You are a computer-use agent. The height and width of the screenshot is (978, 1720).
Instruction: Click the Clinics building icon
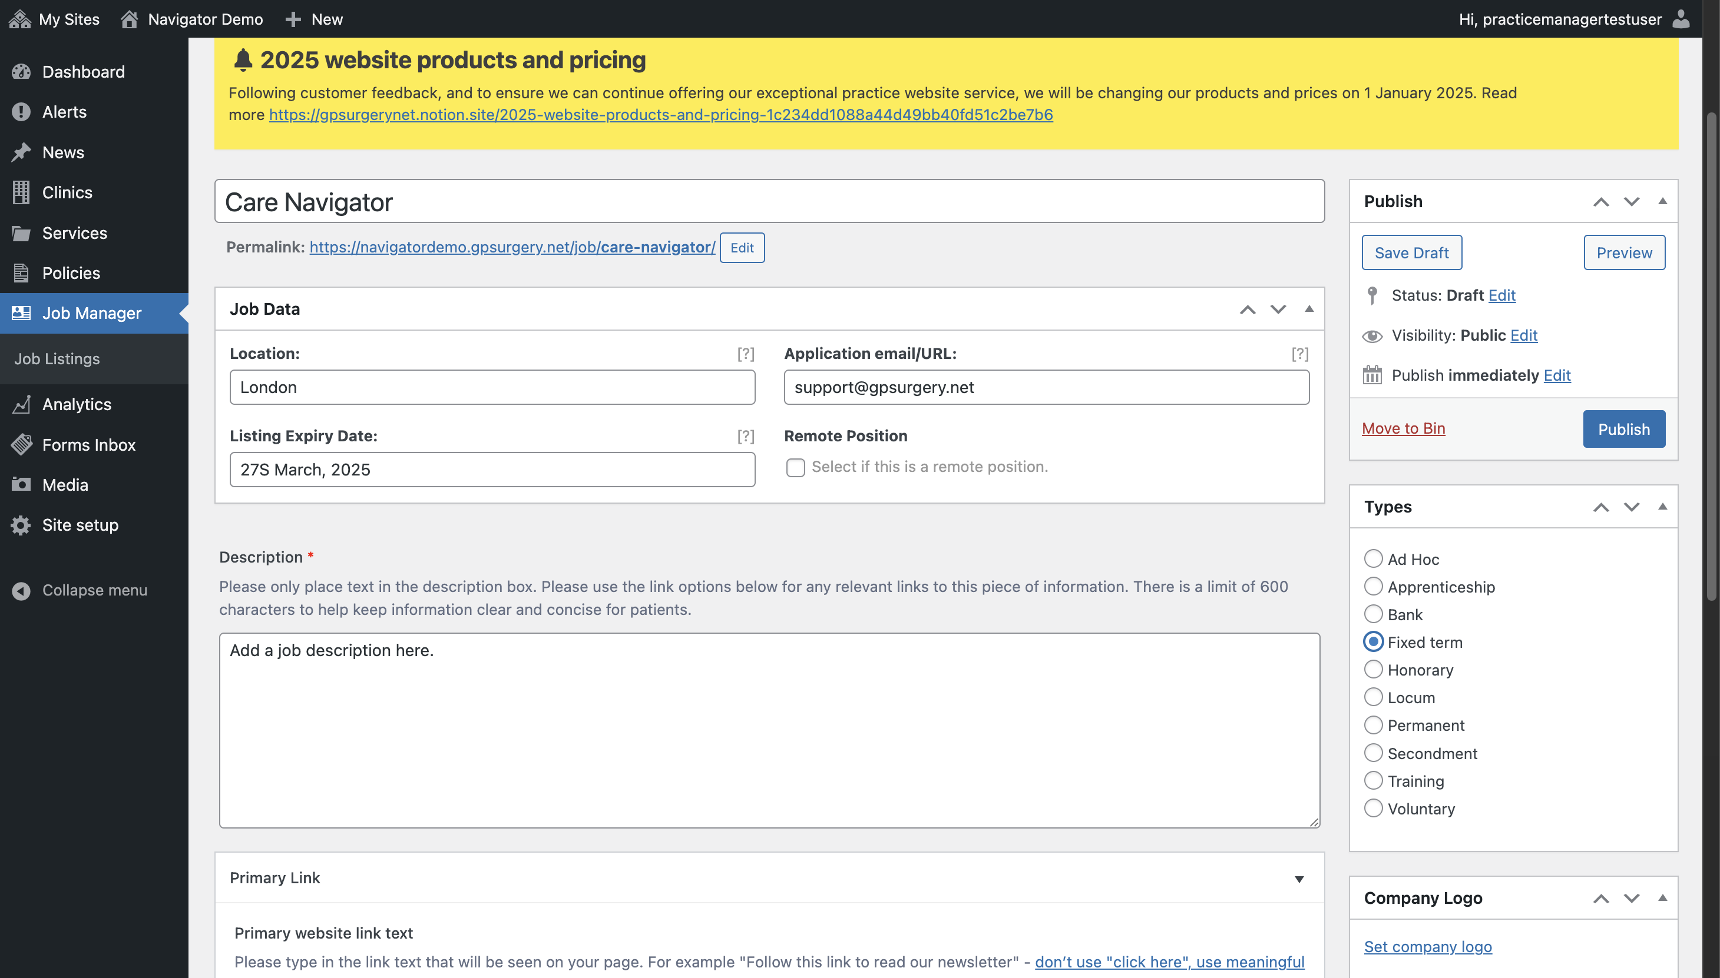(x=21, y=192)
